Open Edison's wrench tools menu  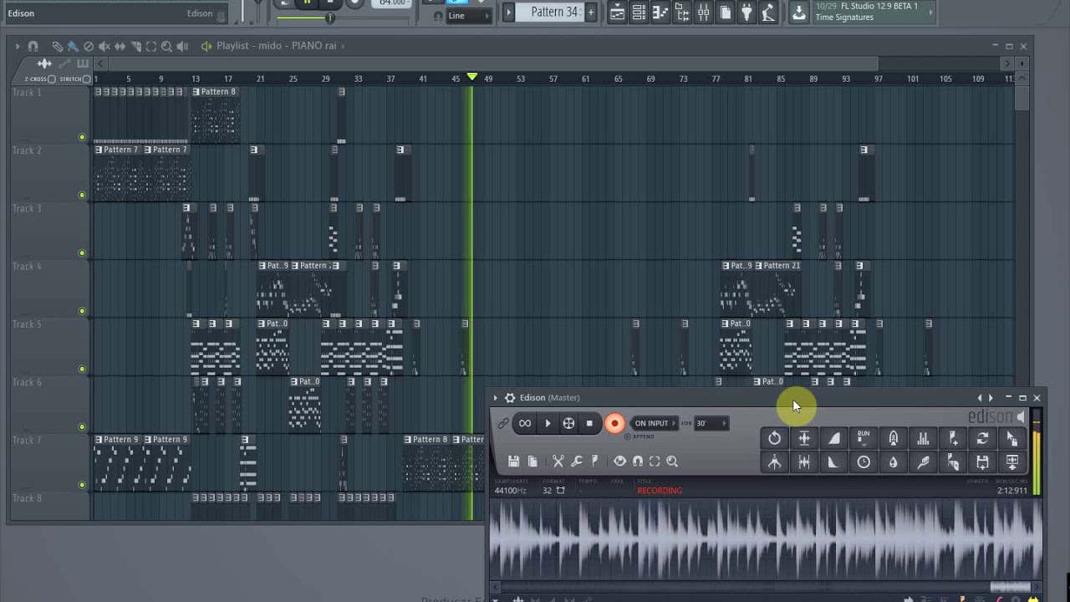point(576,462)
